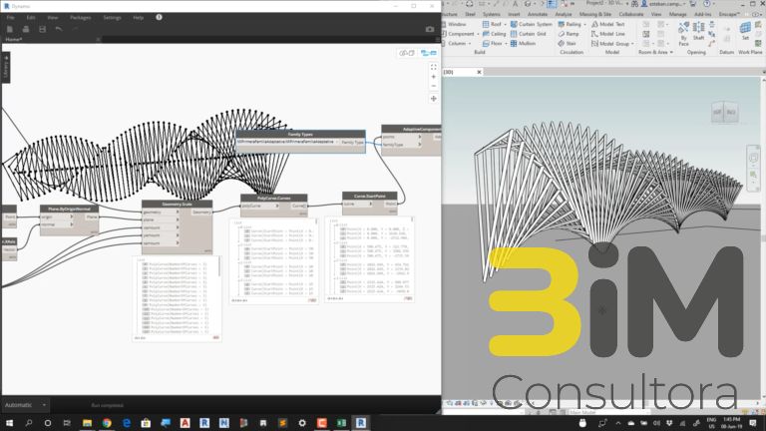The image size is (766, 431).
Task: Click the Model Line tool
Action: [x=608, y=34]
